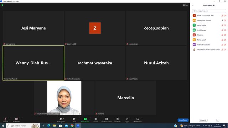Open audio options arrow next to Unmute
228x128 pixels.
click(x=9, y=119)
